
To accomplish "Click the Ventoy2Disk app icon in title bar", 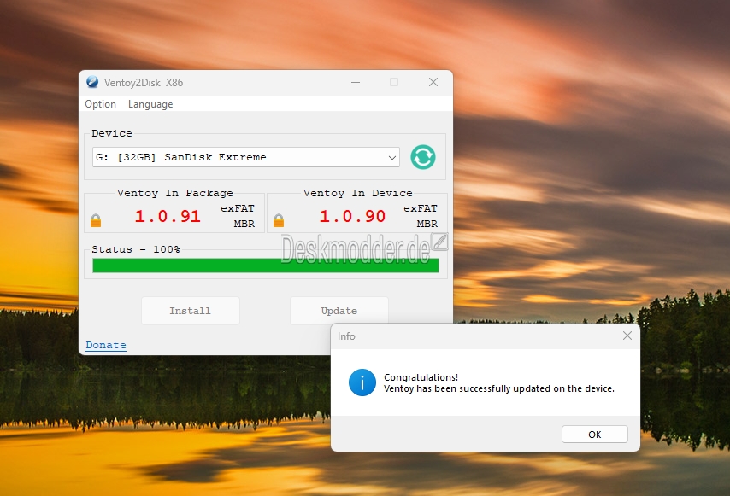I will point(92,82).
